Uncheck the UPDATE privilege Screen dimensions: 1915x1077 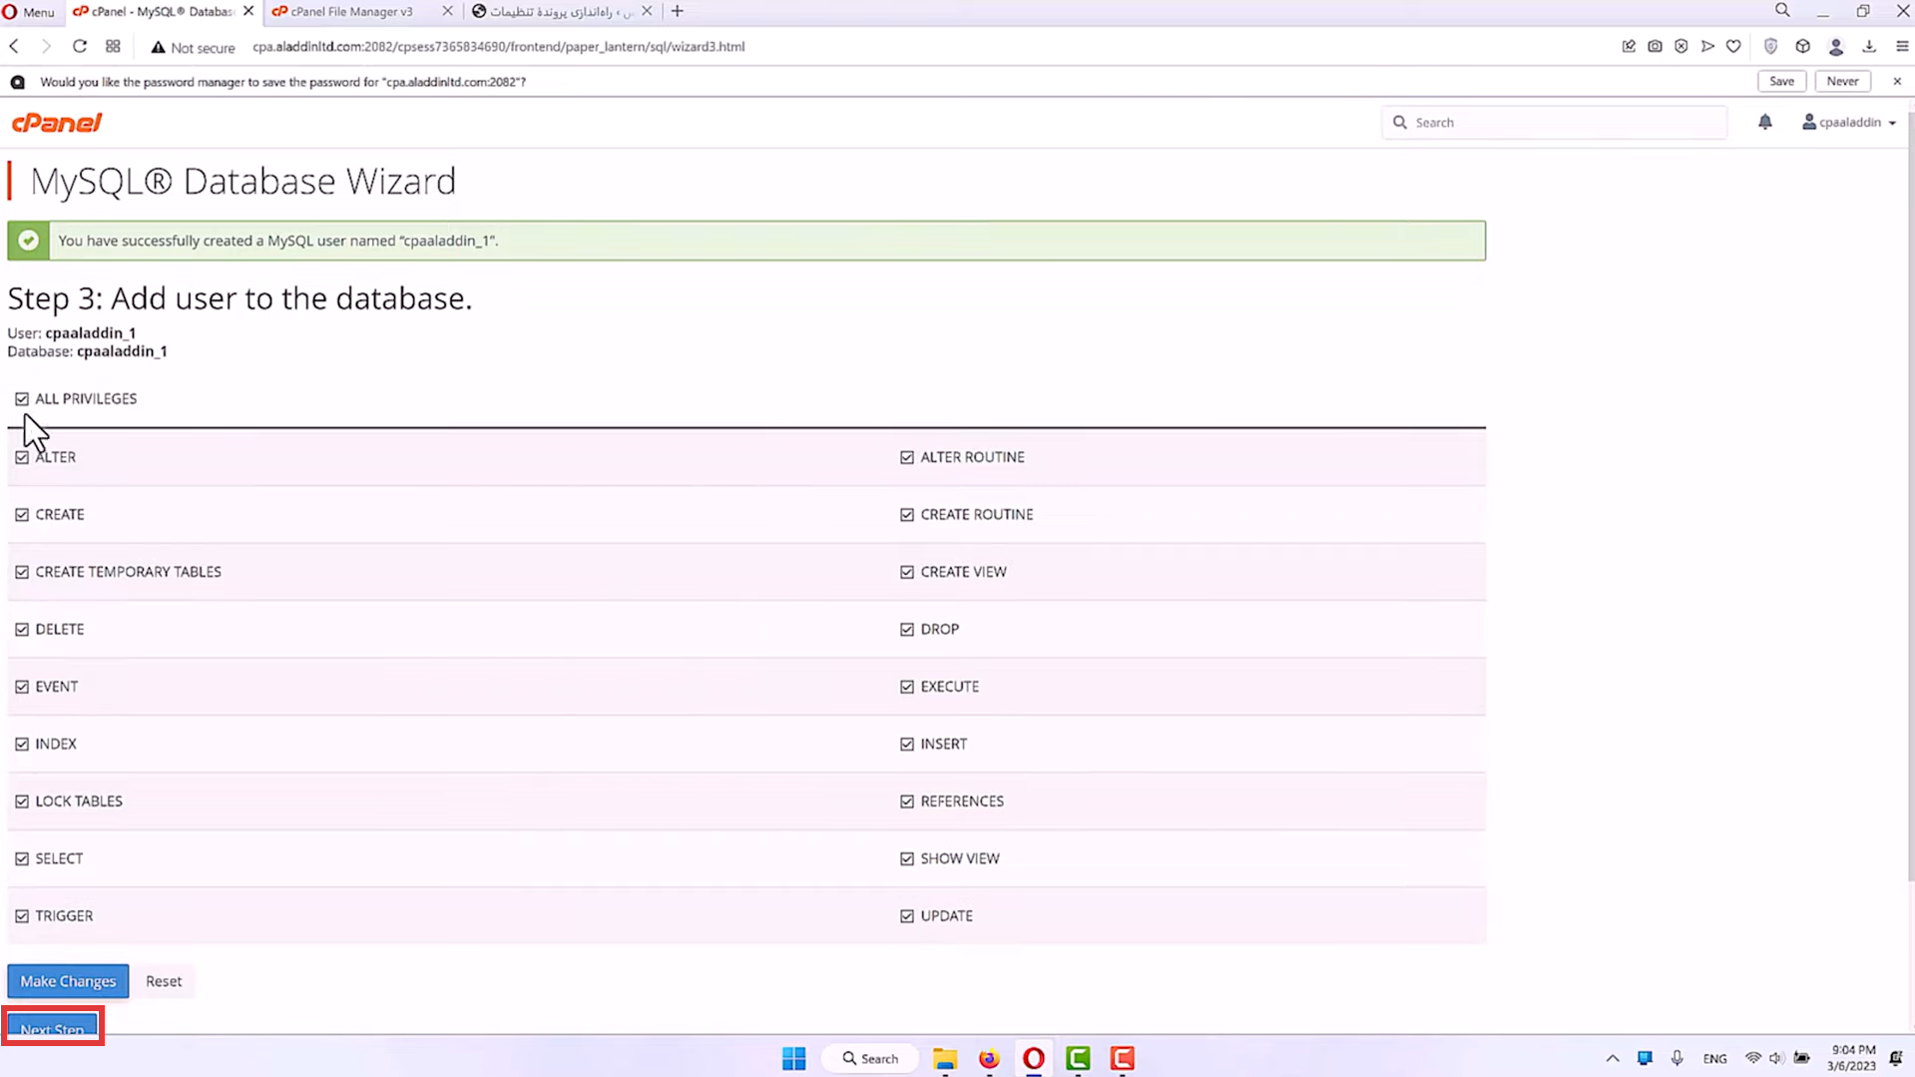[x=907, y=916]
